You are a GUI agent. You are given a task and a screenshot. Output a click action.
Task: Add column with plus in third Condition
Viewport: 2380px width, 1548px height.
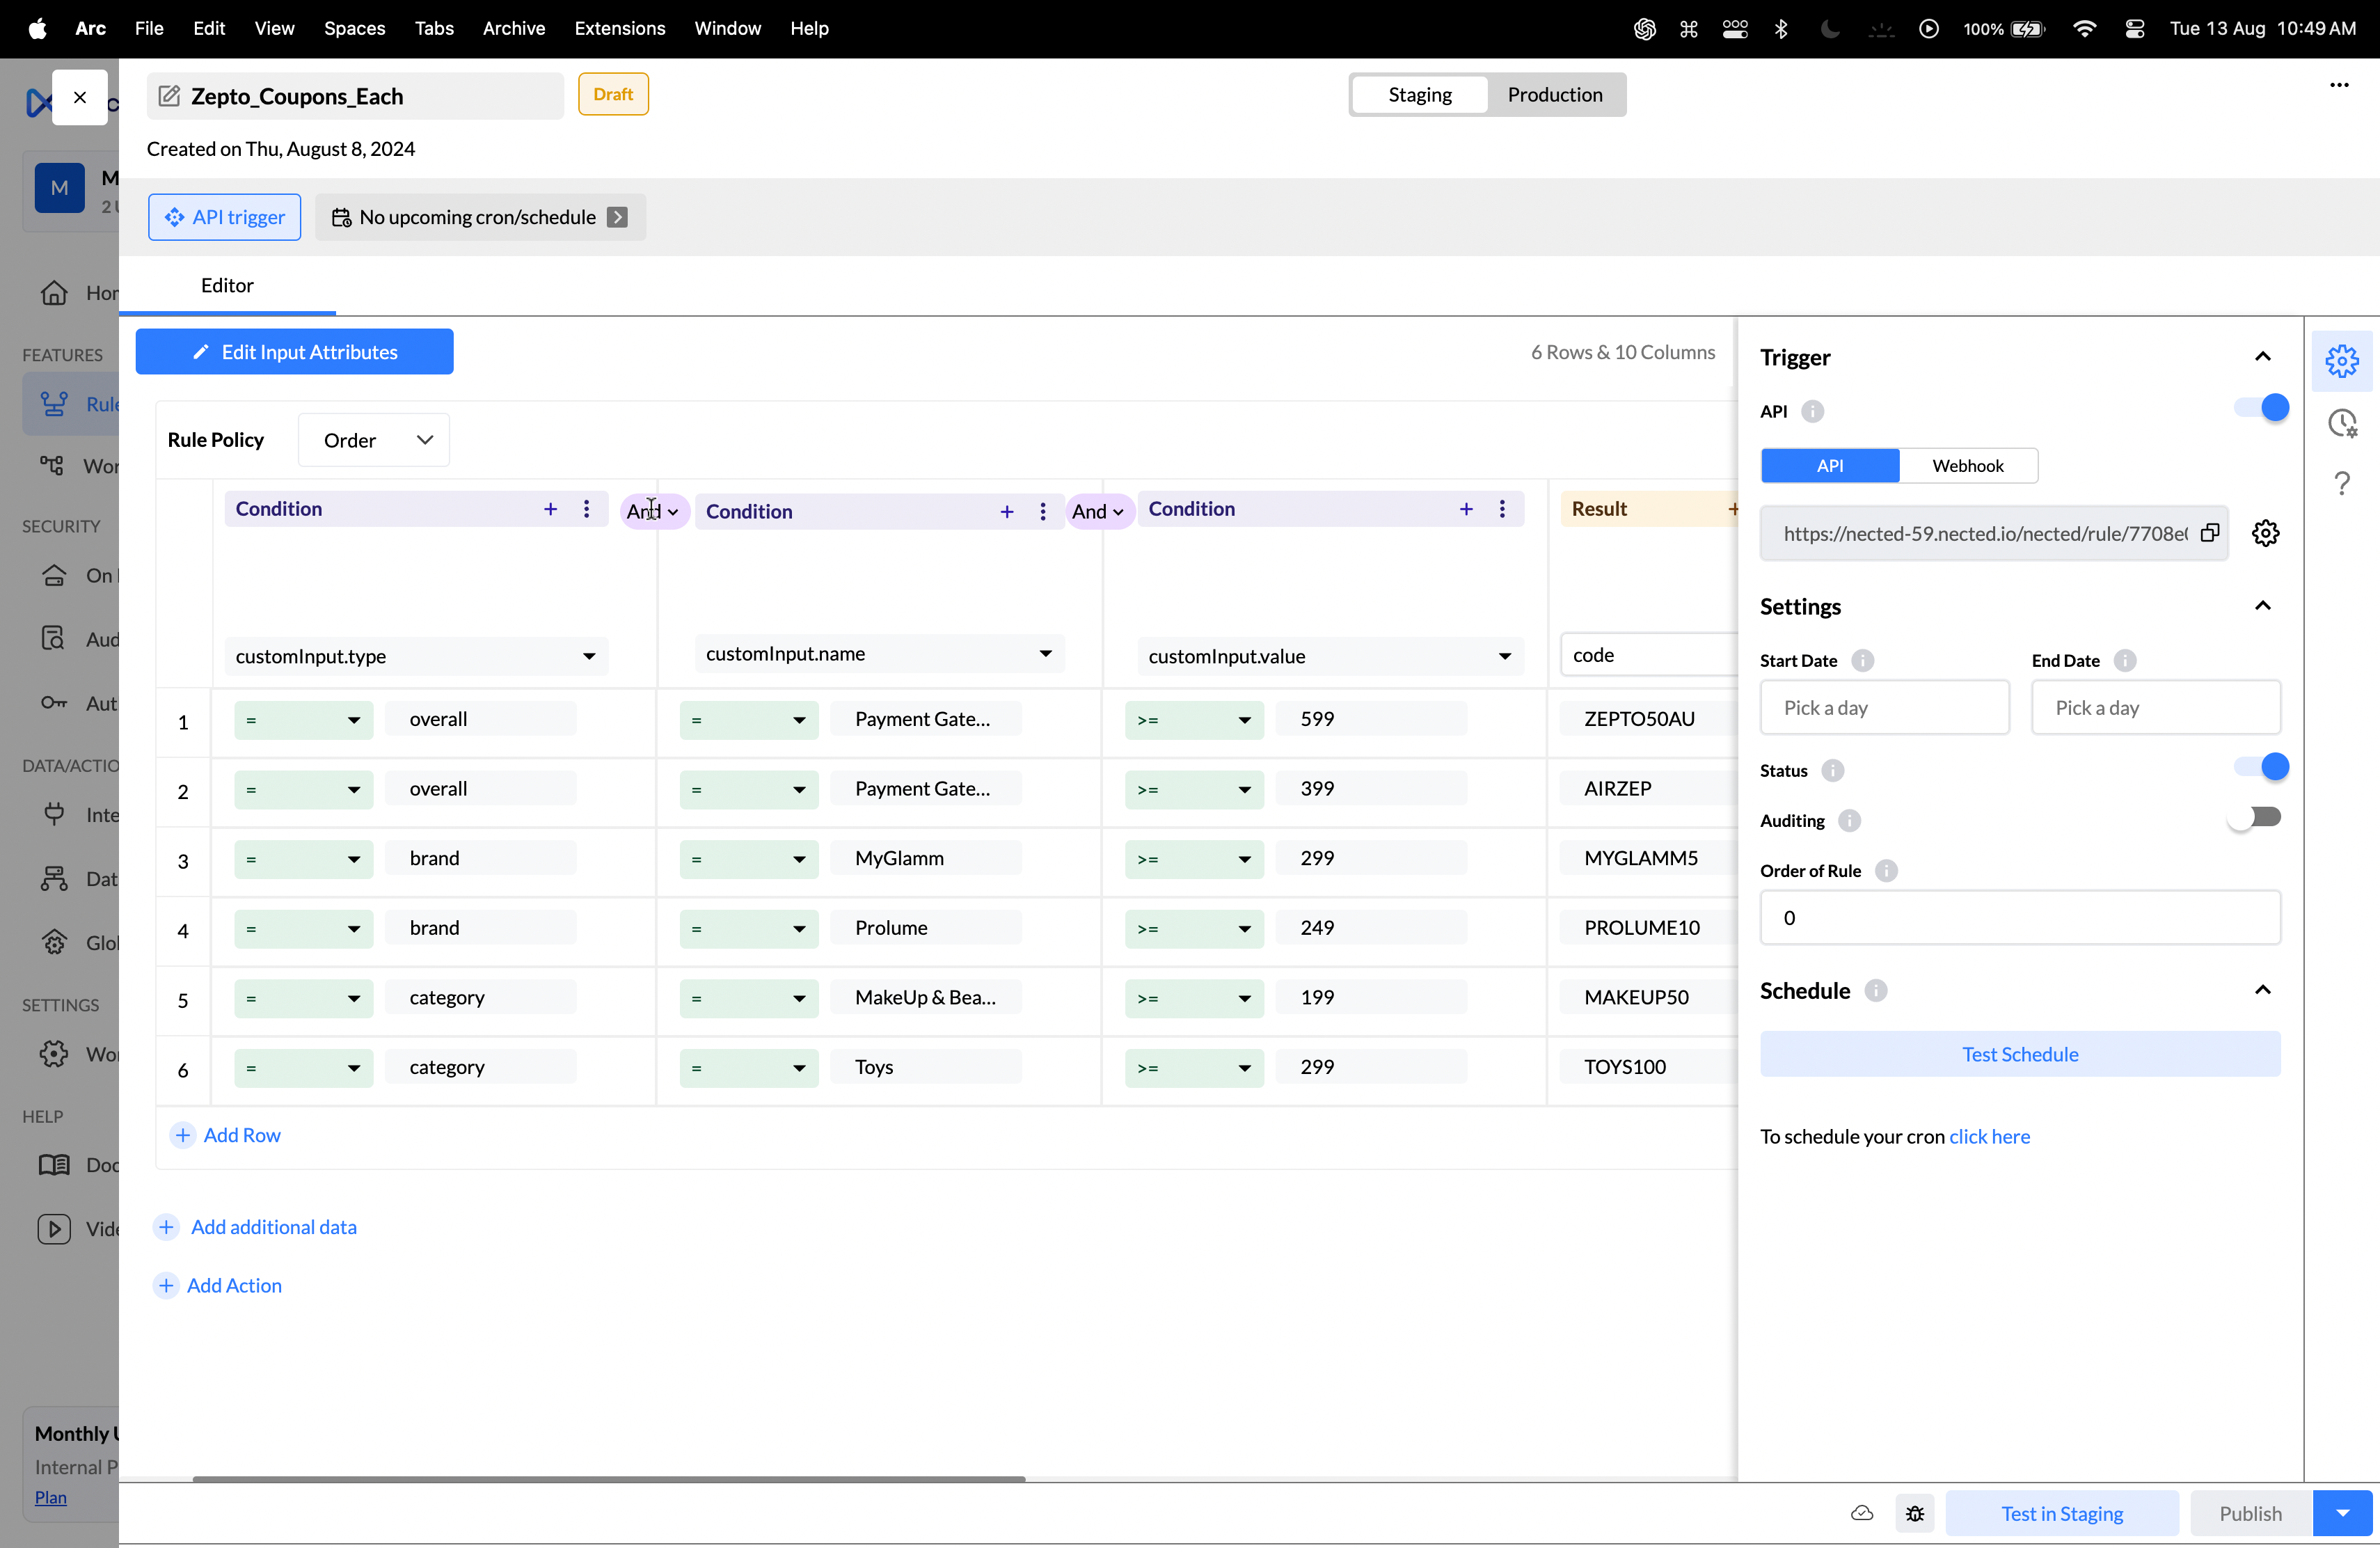1466,509
